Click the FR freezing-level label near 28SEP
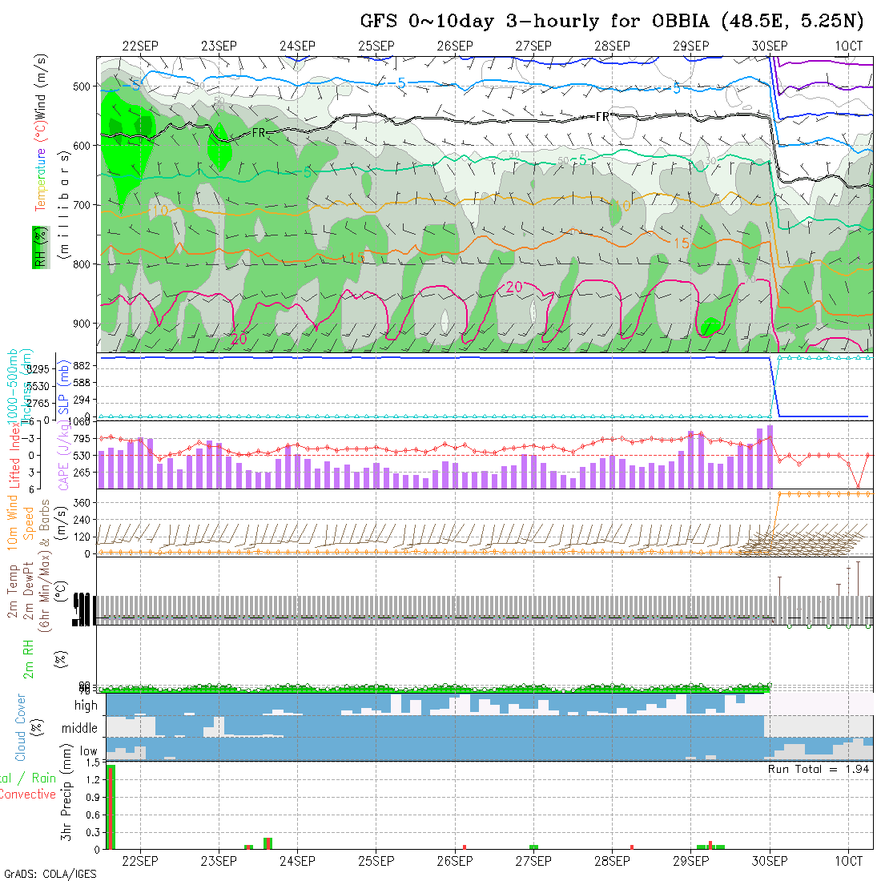 point(603,117)
